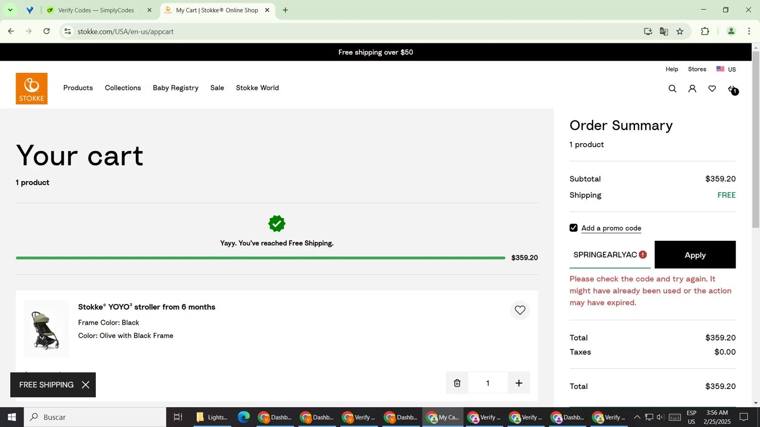Open Chrome three-dot menu
760x427 pixels.
point(749,31)
